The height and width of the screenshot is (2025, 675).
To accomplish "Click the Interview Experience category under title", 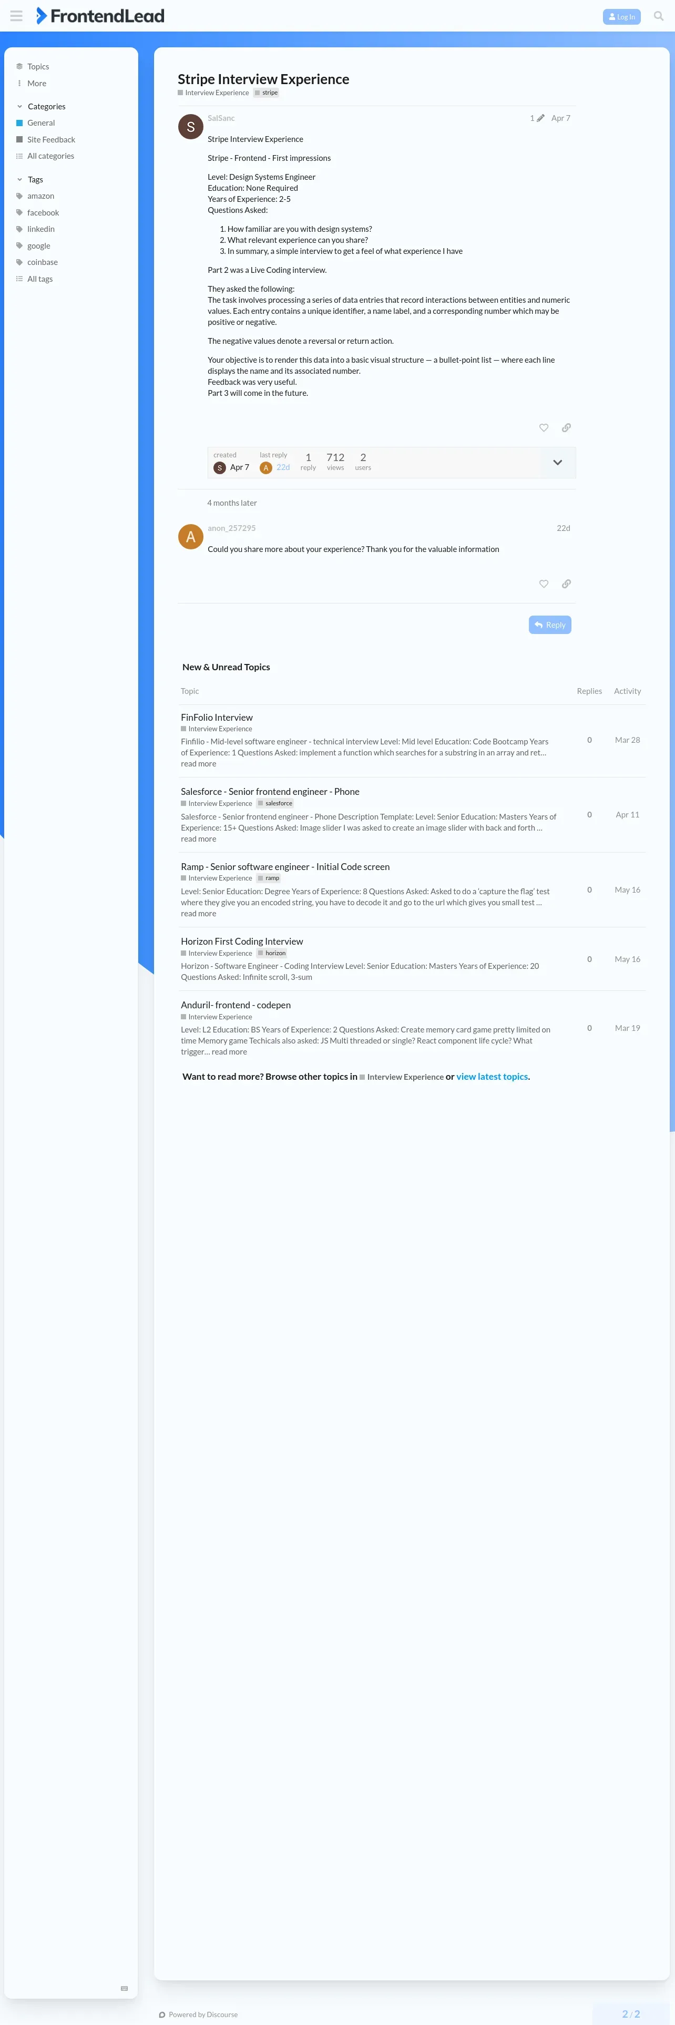I will point(213,93).
